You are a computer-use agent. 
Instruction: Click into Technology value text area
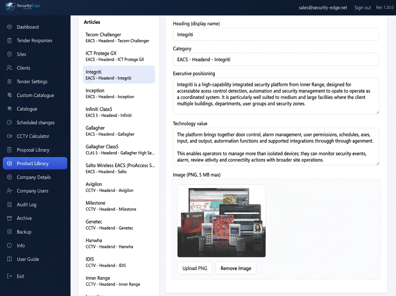coord(276,147)
